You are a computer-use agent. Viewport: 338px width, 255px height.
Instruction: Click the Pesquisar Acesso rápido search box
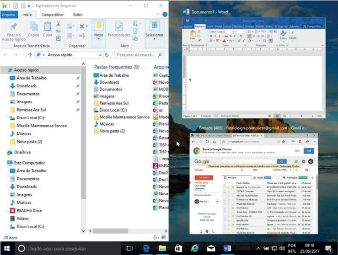click(138, 55)
